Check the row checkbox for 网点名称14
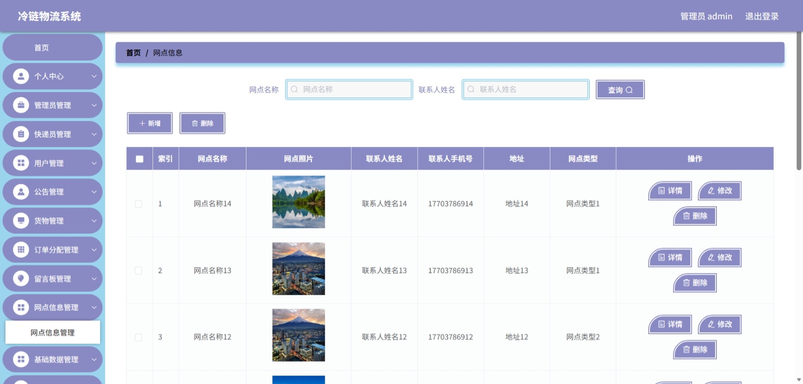Image resolution: width=803 pixels, height=384 pixels. pyautogui.click(x=138, y=204)
